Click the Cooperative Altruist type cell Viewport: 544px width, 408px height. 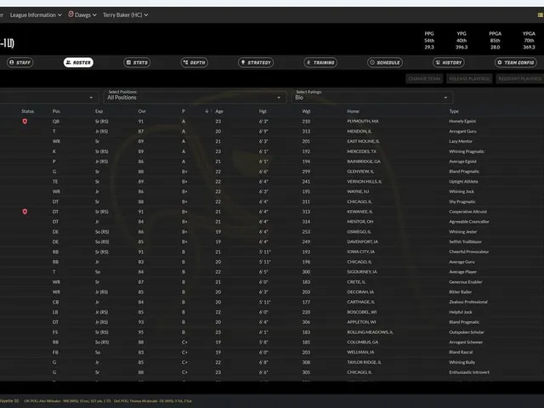pos(467,212)
